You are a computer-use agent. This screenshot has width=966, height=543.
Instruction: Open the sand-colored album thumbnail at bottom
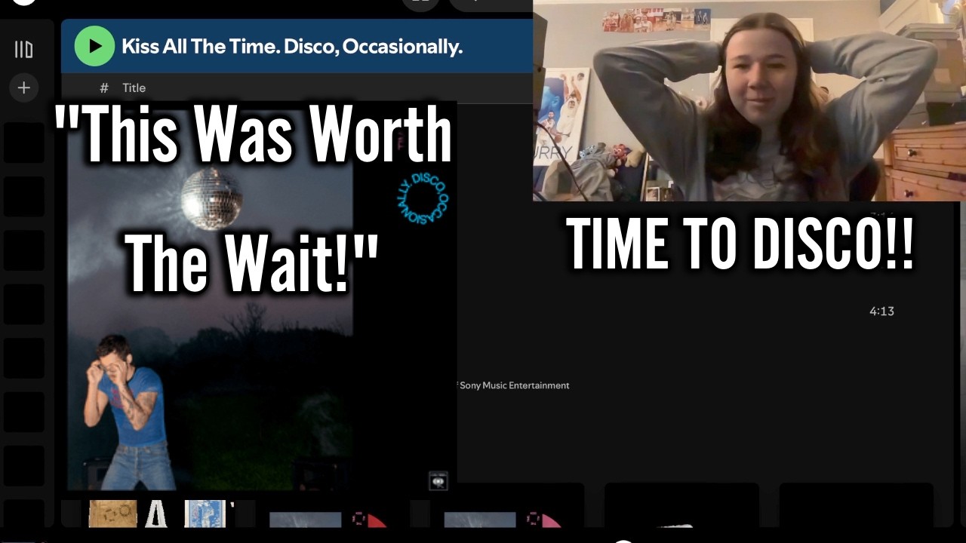pyautogui.click(x=113, y=514)
